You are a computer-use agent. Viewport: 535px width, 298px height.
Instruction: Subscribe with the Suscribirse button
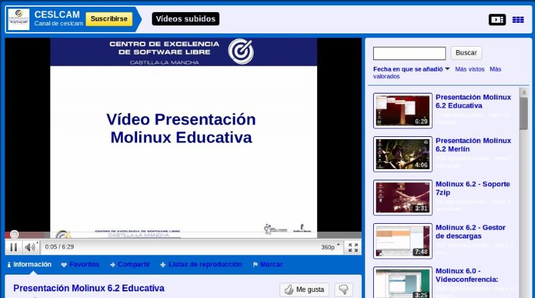tap(109, 19)
